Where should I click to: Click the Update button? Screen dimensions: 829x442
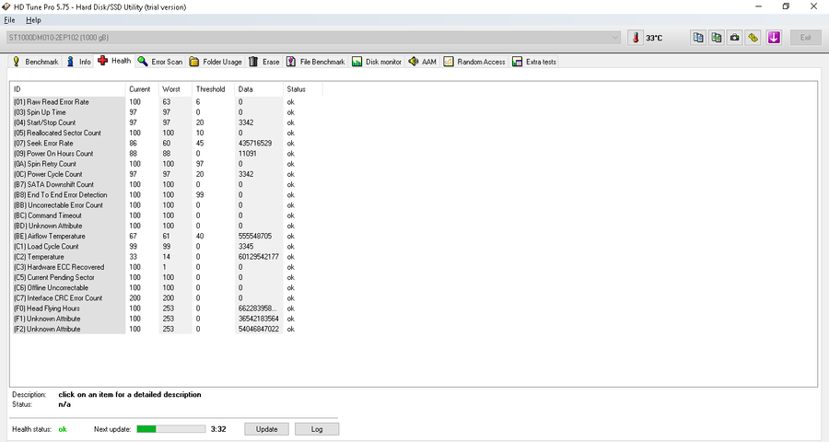(266, 429)
